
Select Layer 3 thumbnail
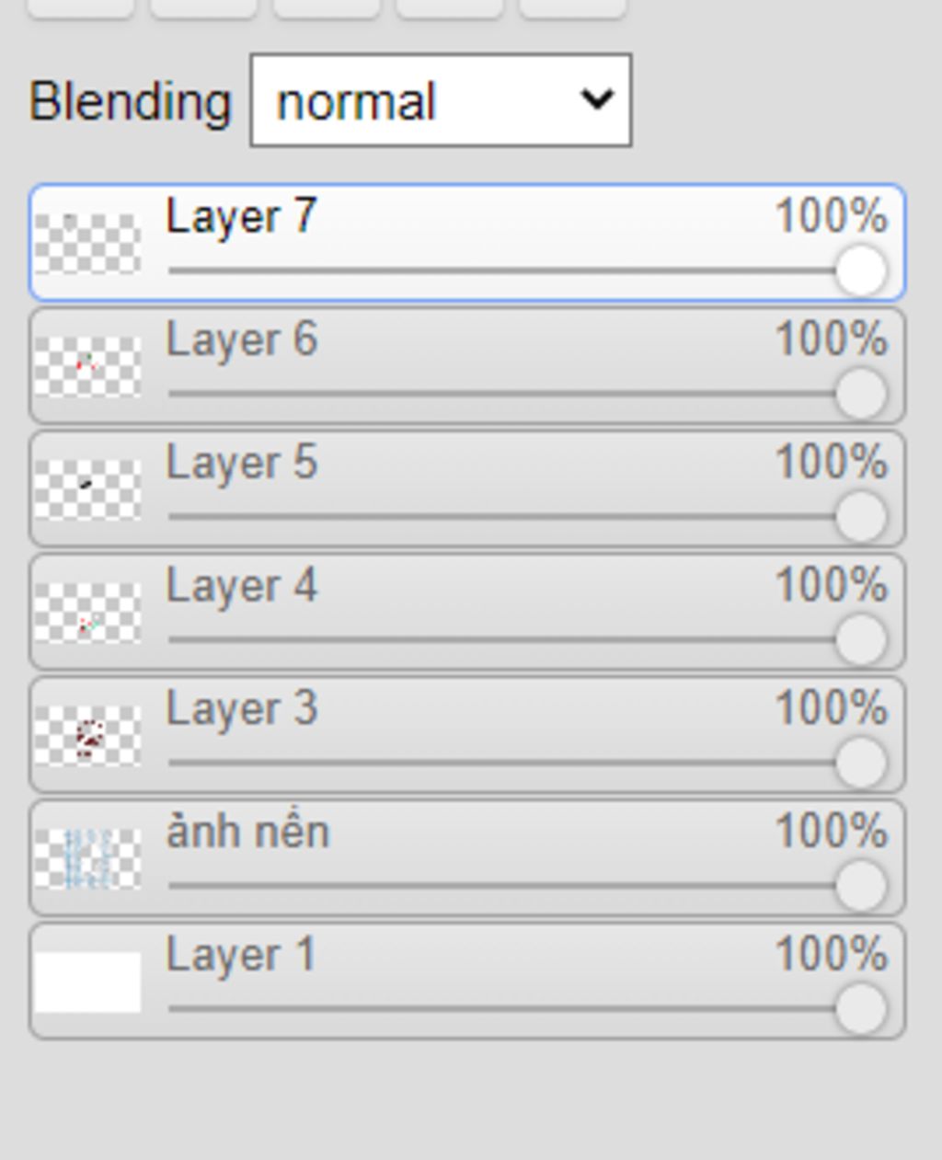click(87, 737)
